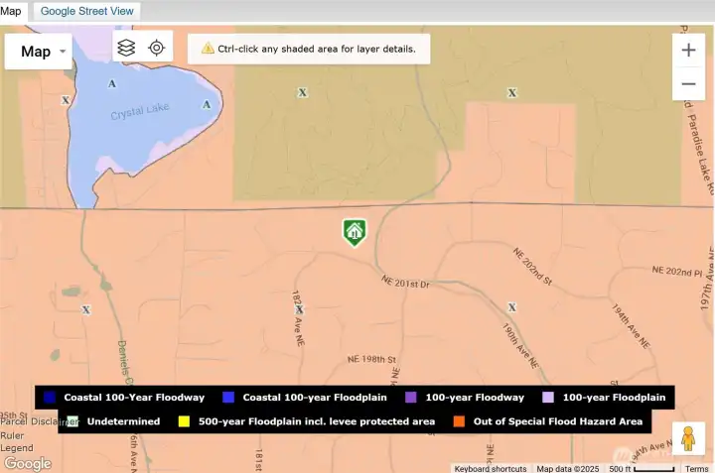Screen dimensions: 715x473
Task: Click the yellow 500-year Floodplain swatch
Action: click(183, 421)
